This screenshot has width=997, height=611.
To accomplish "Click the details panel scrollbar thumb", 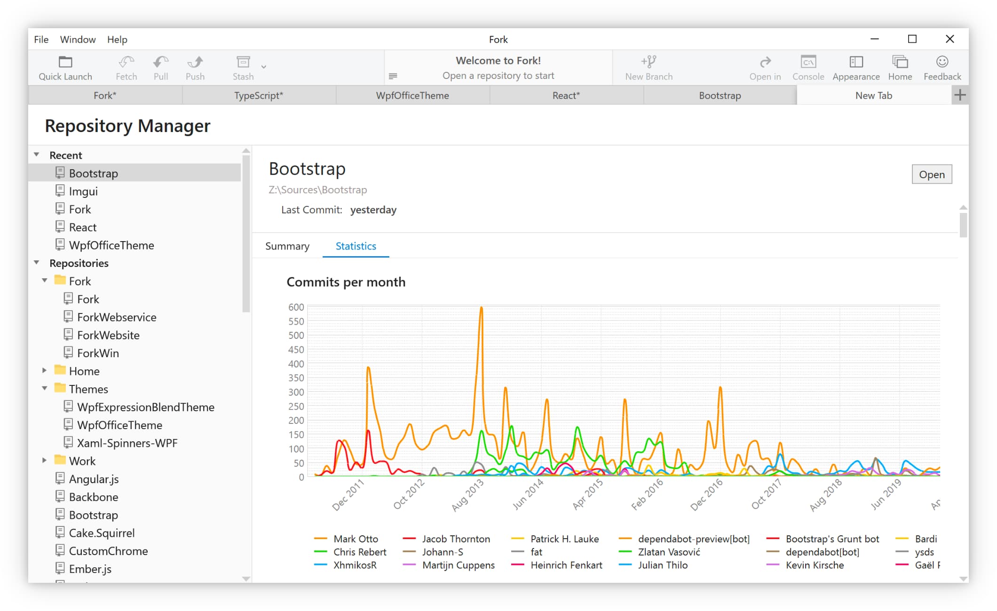I will point(963,225).
